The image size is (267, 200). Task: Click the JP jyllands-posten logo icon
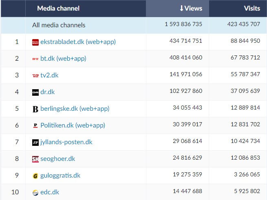[x=35, y=143]
